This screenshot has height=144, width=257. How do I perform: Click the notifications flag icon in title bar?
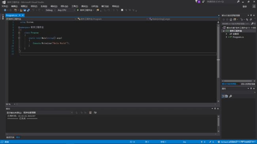tap(197, 2)
